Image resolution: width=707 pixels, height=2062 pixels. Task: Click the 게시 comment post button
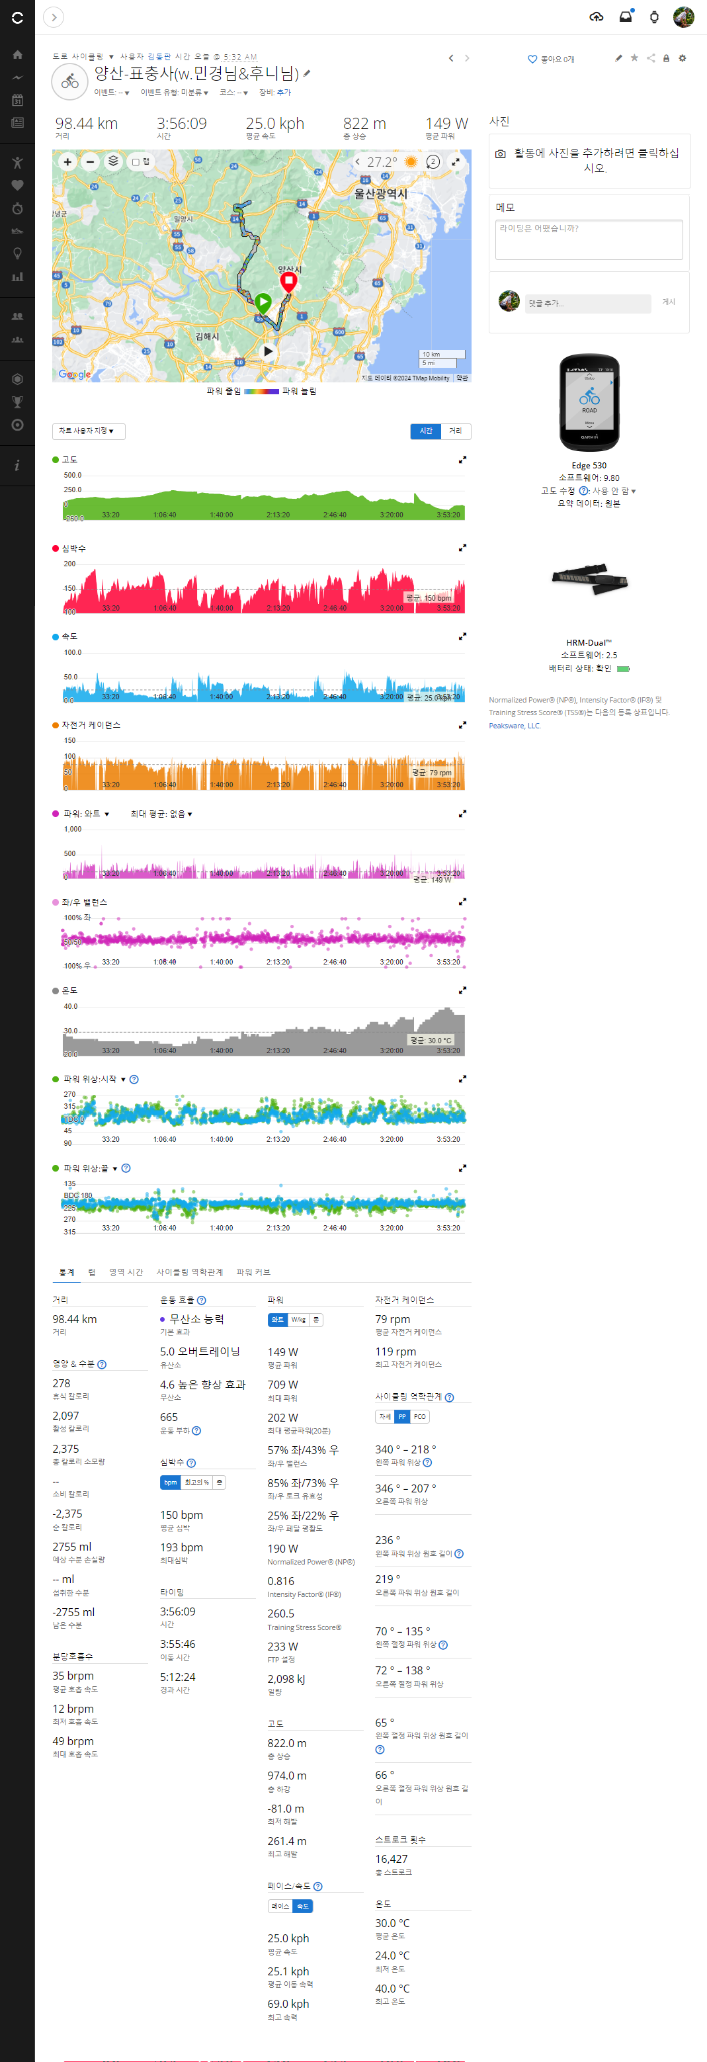[669, 302]
